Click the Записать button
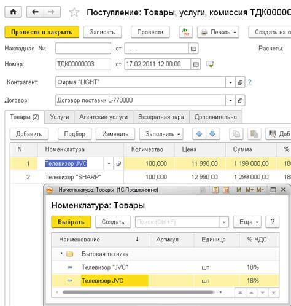 click(x=103, y=32)
